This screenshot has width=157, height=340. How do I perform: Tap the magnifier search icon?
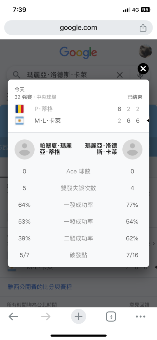coord(16,75)
